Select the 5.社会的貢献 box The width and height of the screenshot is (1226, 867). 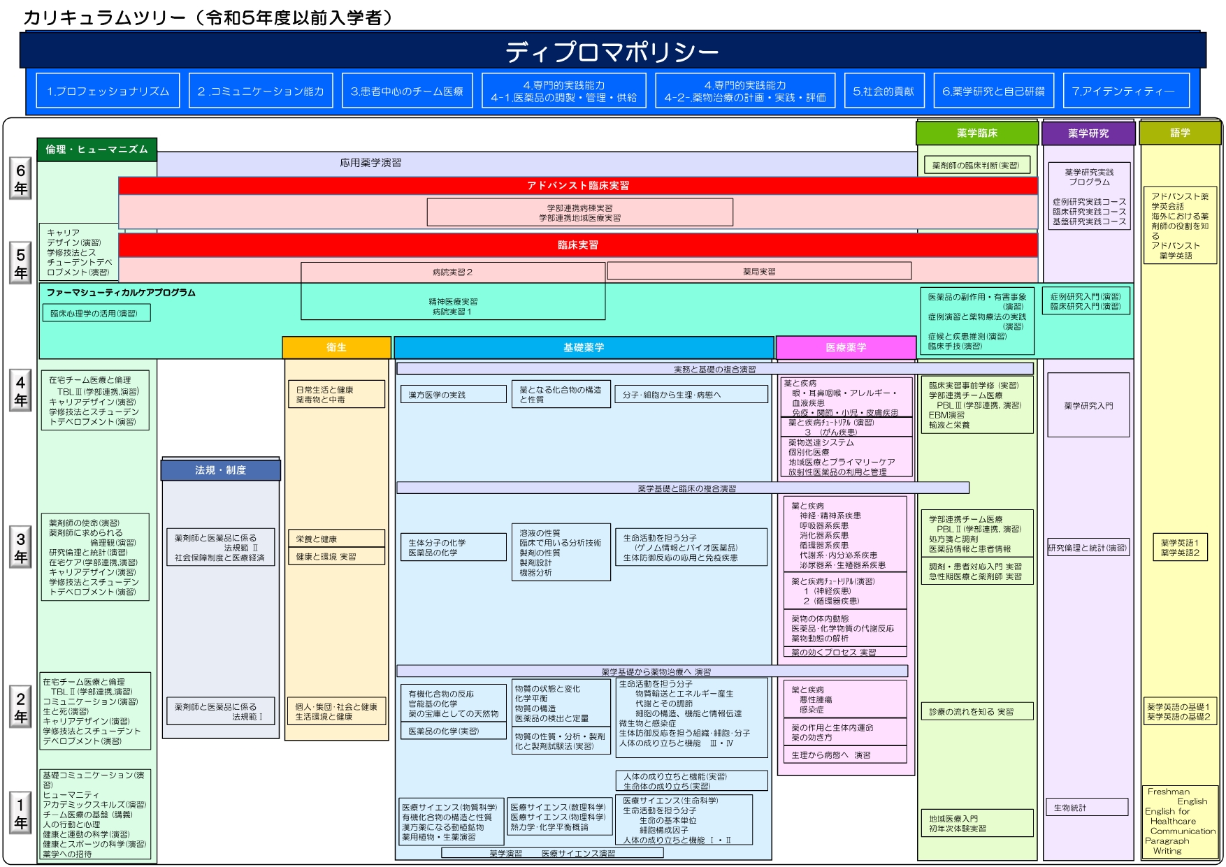point(884,91)
